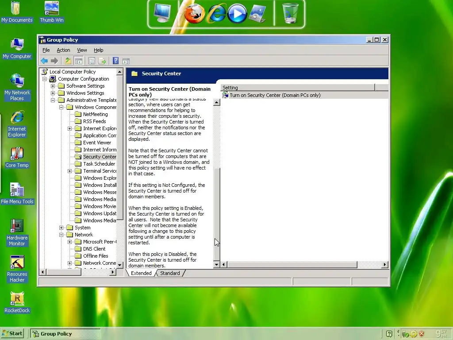The height and width of the screenshot is (340, 453).
Task: Launch RocketDock desktop icon
Action: click(17, 303)
